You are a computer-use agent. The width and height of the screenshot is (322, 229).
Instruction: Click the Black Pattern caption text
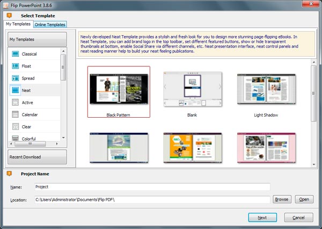click(x=118, y=115)
